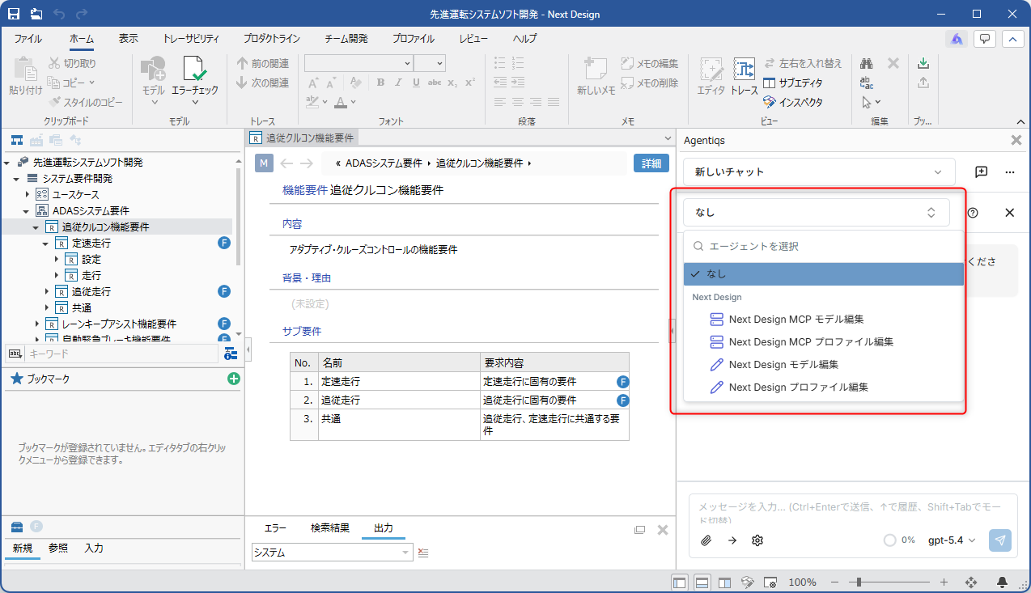This screenshot has height=593, width=1031.
Task: Click the replace (ab→ac) icon
Action: tap(867, 83)
